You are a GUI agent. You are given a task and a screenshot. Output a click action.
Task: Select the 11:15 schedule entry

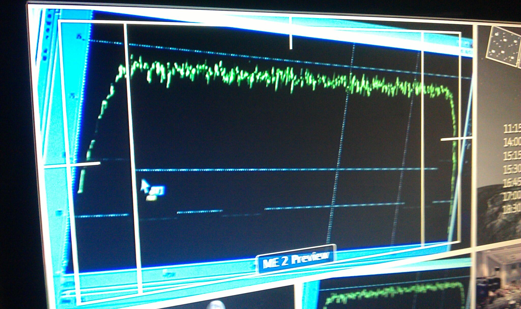point(512,129)
